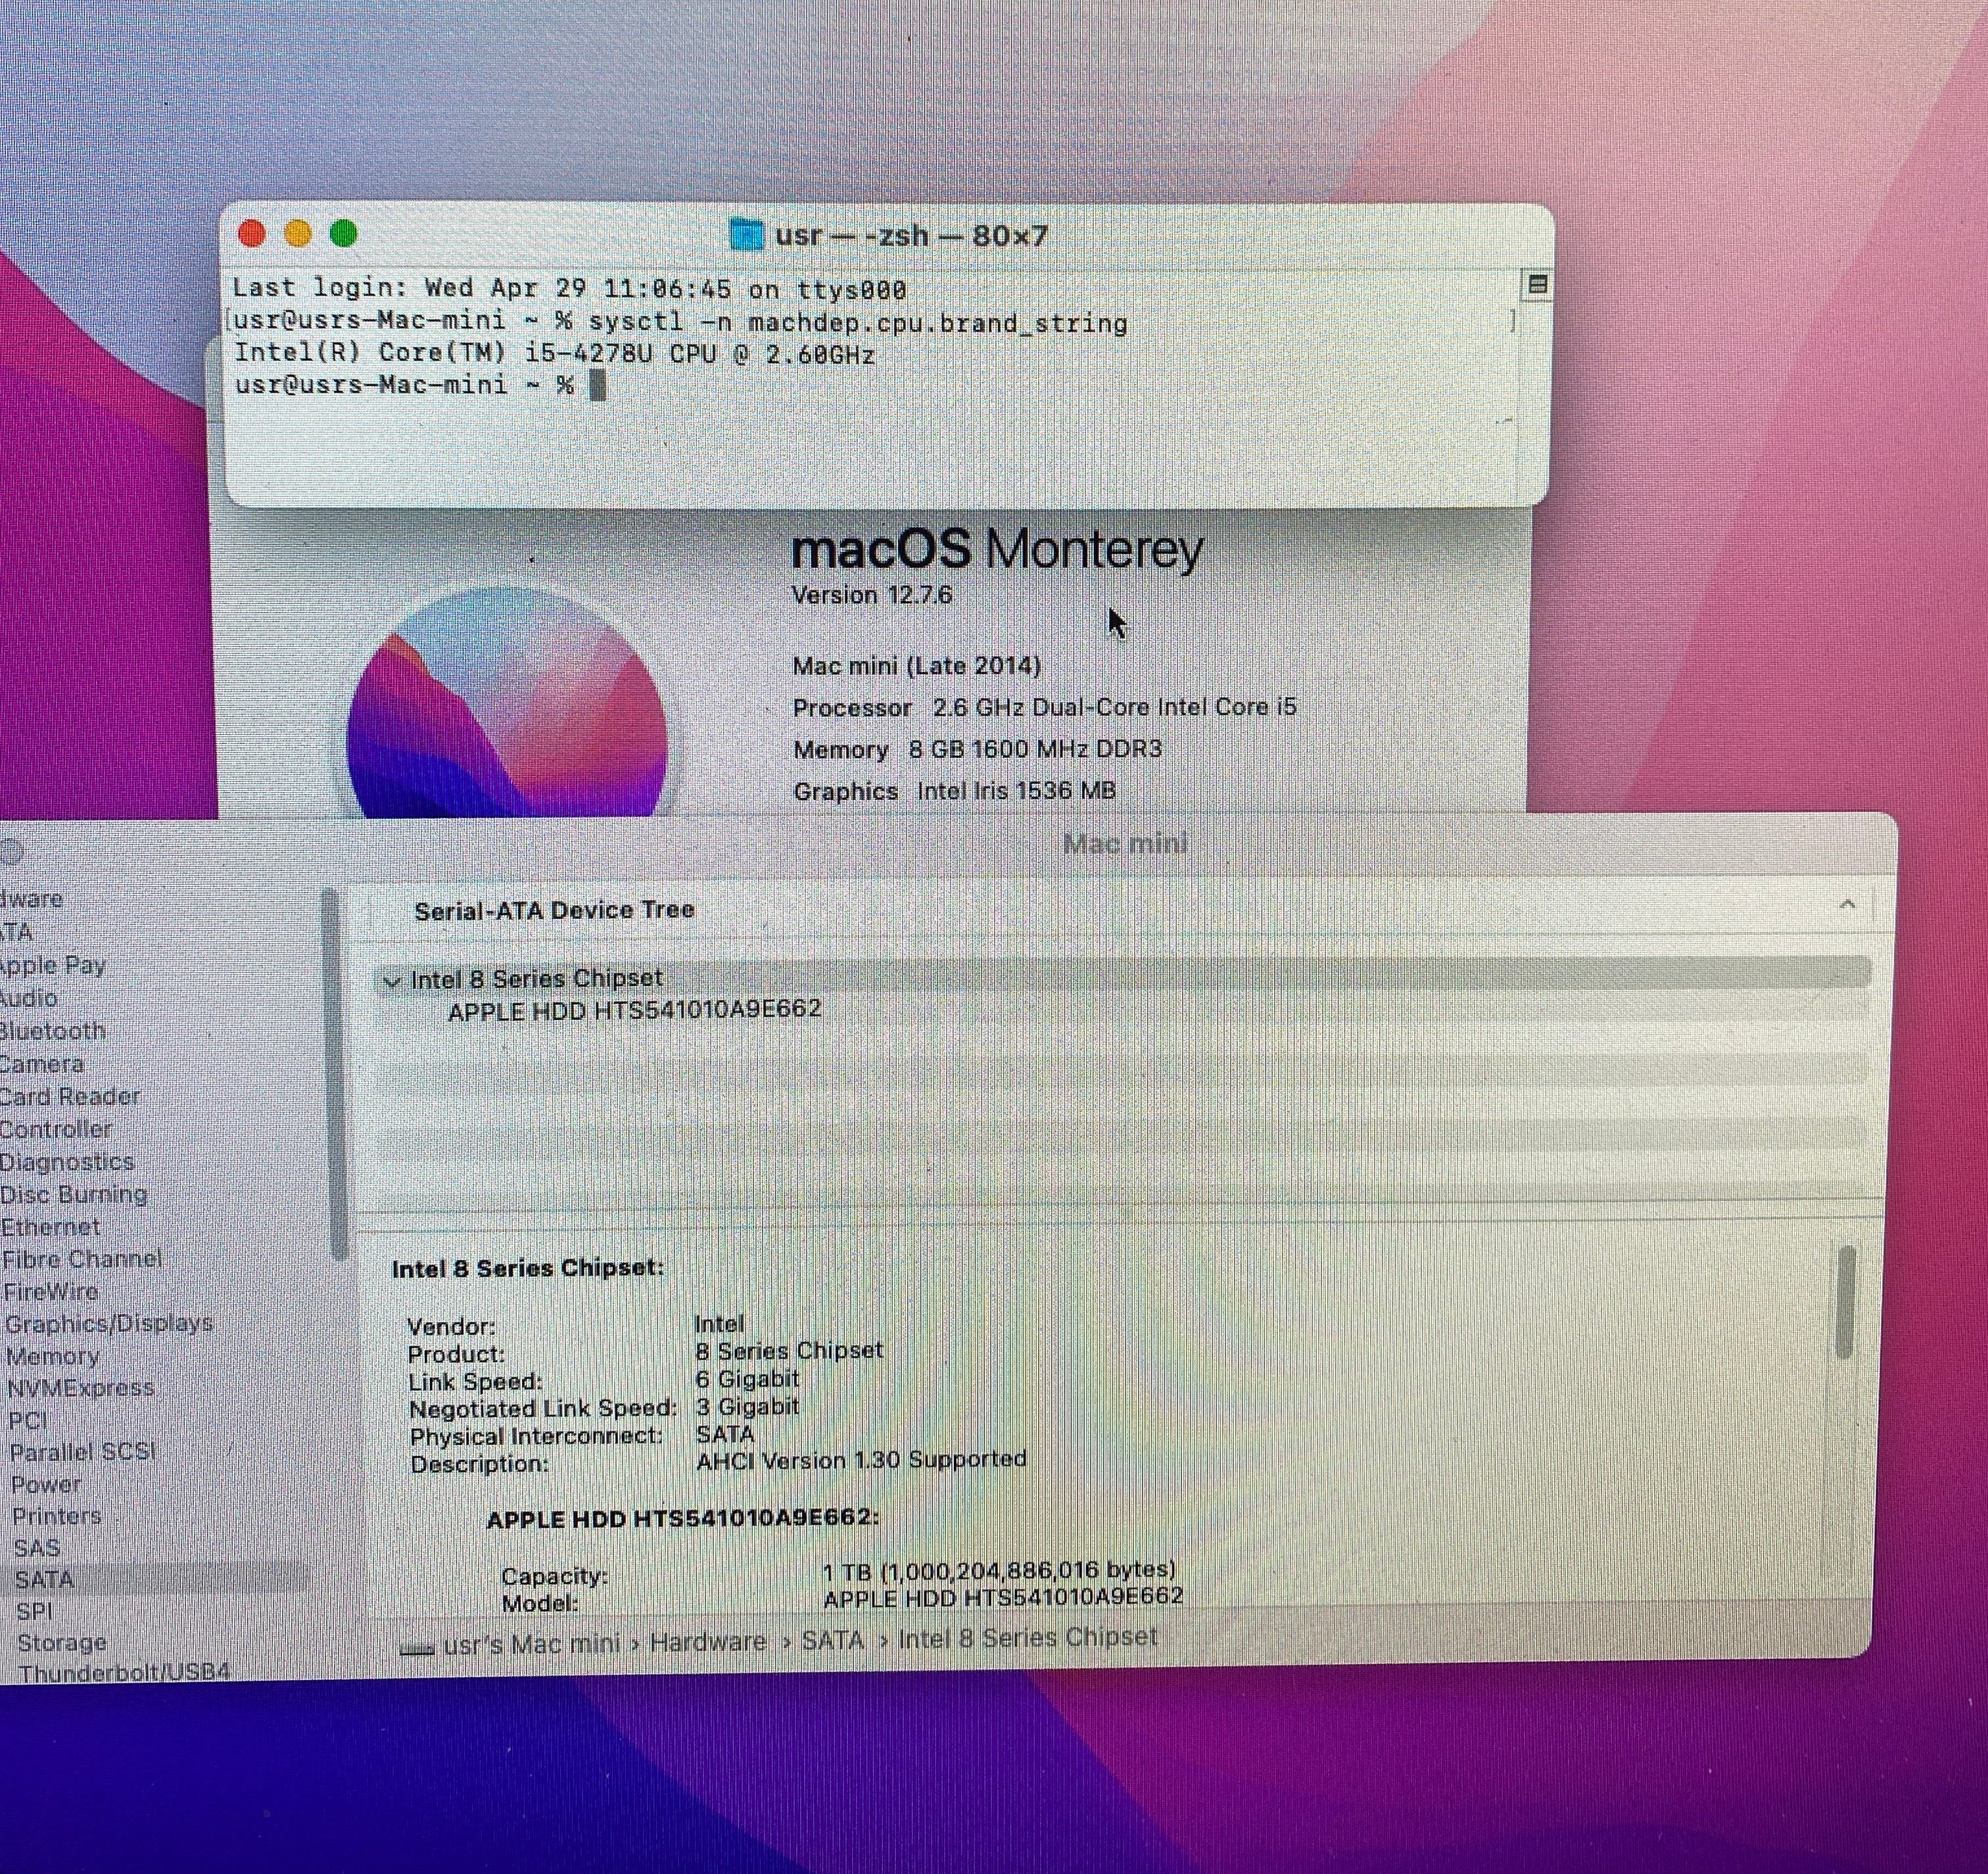Image resolution: width=1988 pixels, height=1874 pixels.
Task: Click the bold "Intel 8 Series Chipset:" detail heading
Action: 528,1268
